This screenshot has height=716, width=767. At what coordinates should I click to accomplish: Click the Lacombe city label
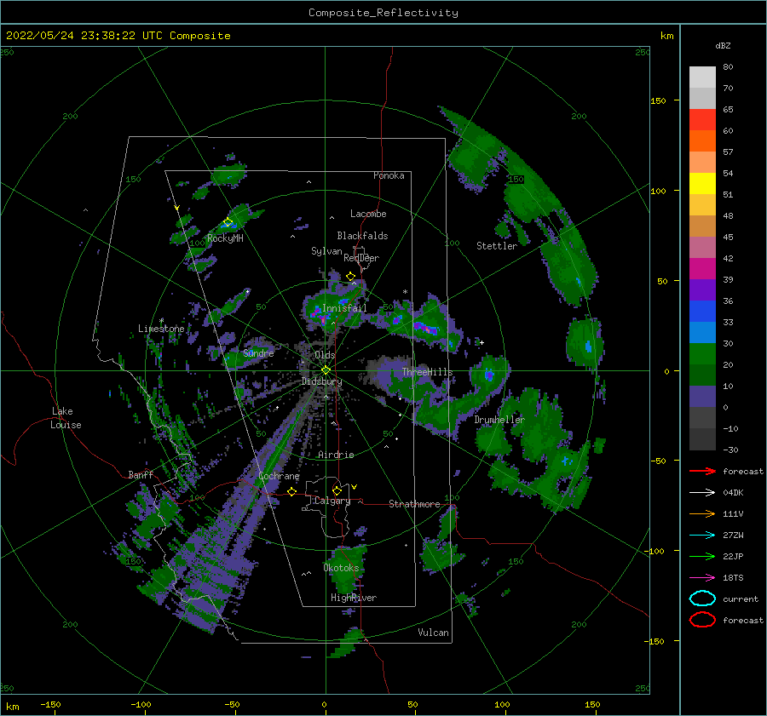pyautogui.click(x=368, y=214)
